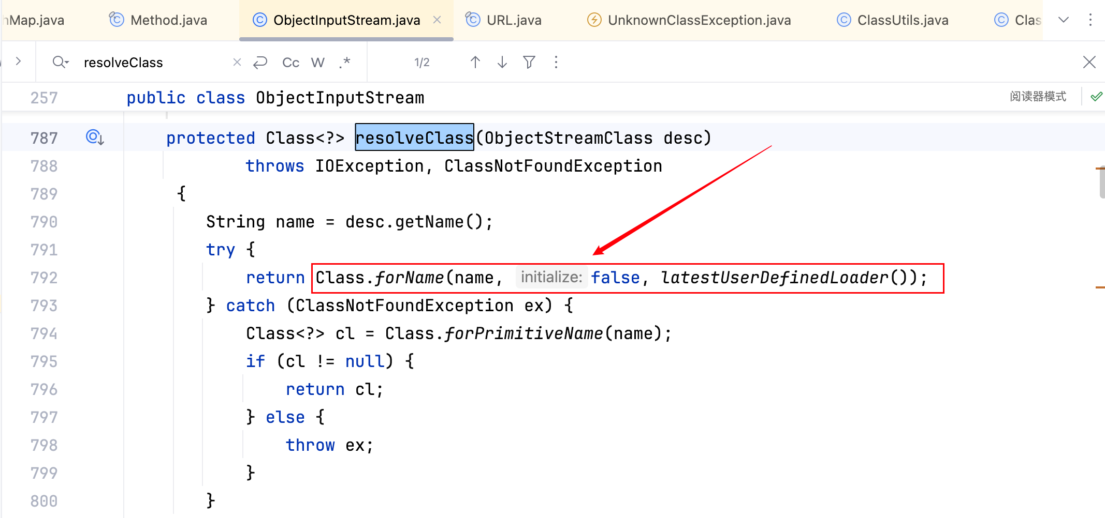Jump to next occurrence down arrow
This screenshot has width=1105, height=518.
502,63
